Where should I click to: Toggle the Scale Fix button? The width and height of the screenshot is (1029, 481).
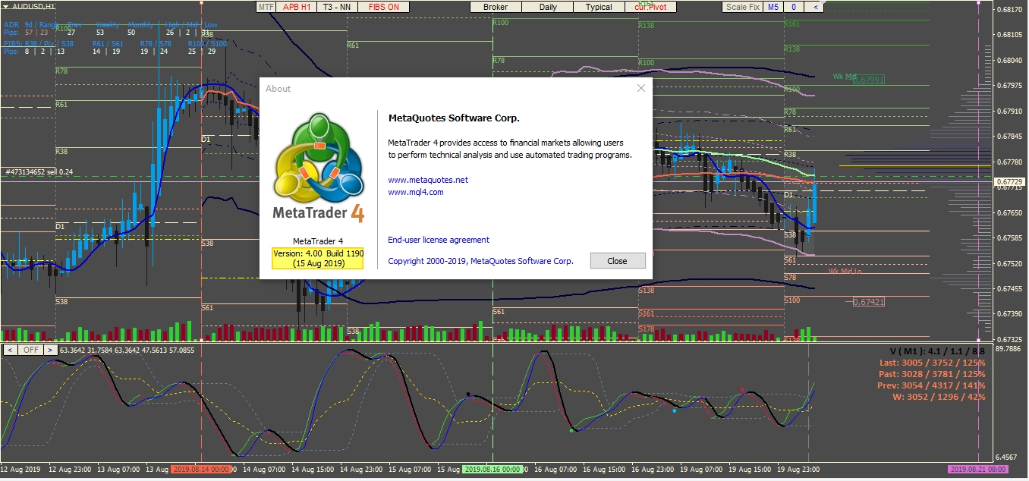tap(742, 7)
